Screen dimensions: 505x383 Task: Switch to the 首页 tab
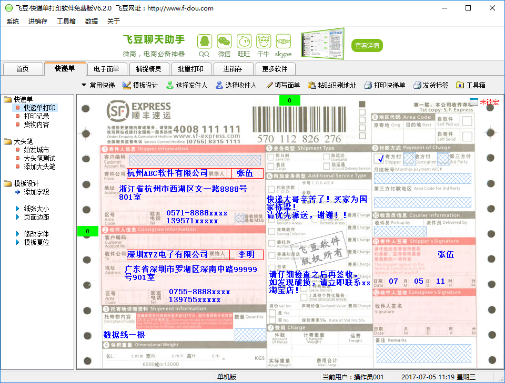pyautogui.click(x=23, y=69)
